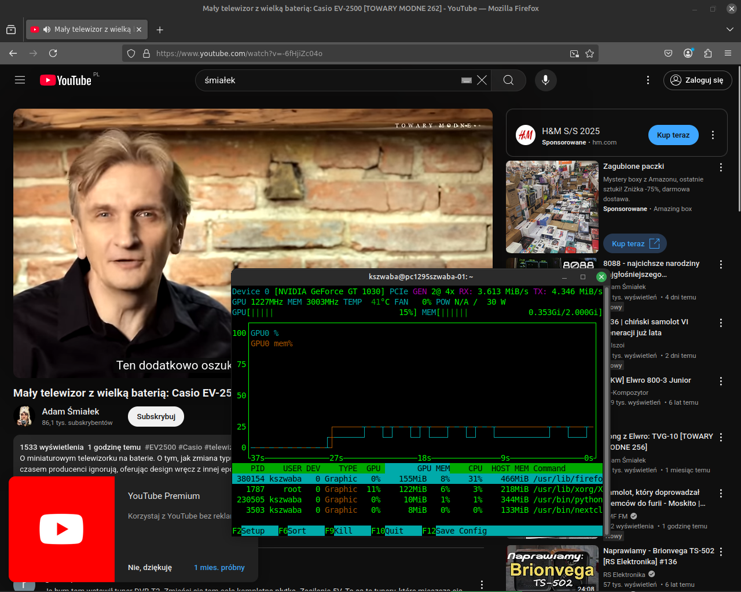Open options for Elwro 800-3 Junior video
The image size is (741, 592).
721,381
